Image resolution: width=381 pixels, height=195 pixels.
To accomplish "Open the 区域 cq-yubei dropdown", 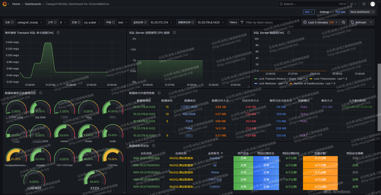I will pyautogui.click(x=92, y=22).
